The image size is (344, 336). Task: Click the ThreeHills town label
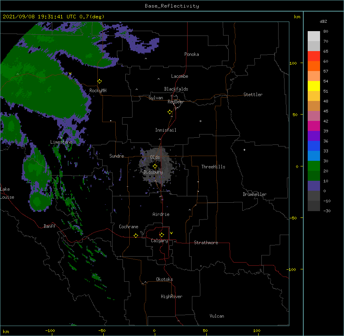213,167
